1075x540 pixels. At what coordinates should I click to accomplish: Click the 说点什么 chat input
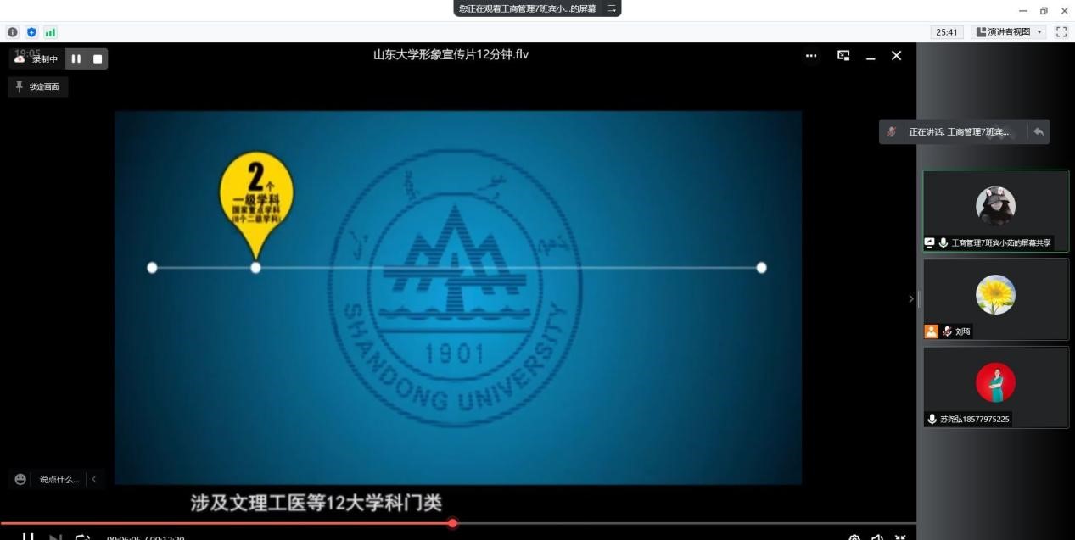59,480
